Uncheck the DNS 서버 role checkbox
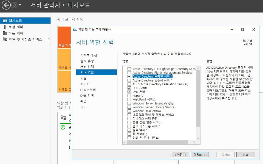This screenshot has height=164, width=263. tap(129, 92)
